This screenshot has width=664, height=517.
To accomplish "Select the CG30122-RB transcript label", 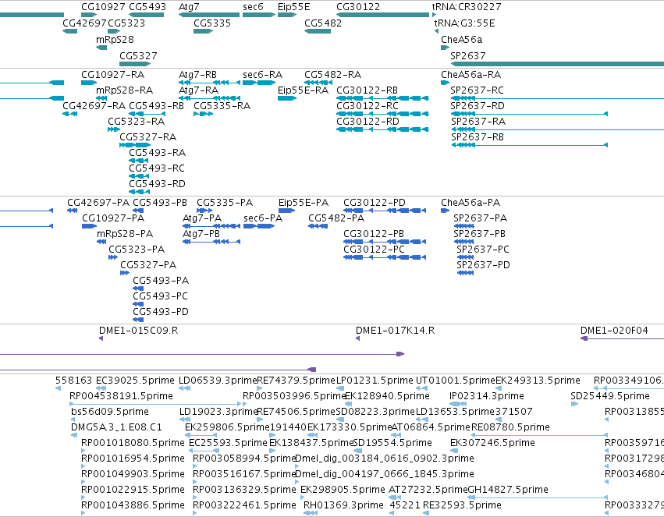I will click(x=368, y=90).
